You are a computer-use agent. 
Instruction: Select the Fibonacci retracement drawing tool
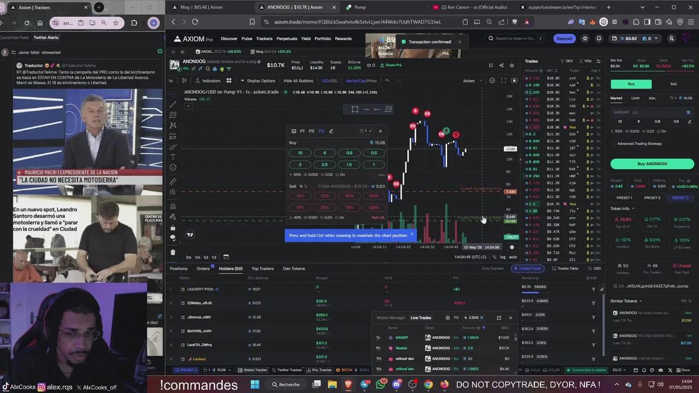point(173,115)
